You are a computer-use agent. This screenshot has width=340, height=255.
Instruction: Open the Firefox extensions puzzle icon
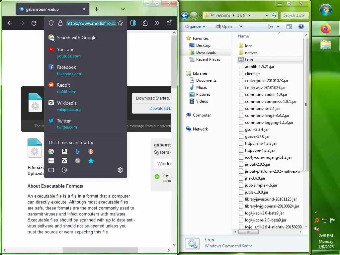[145, 23]
